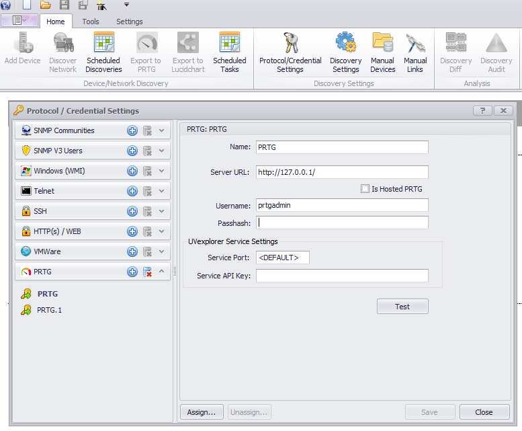
Task: Click the Server URL input field
Action: (342, 172)
